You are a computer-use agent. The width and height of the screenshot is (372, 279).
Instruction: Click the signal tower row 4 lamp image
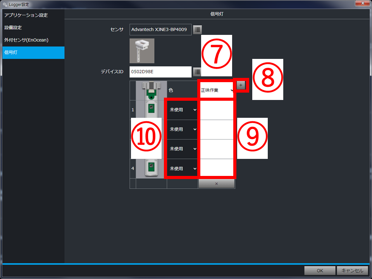click(152, 168)
